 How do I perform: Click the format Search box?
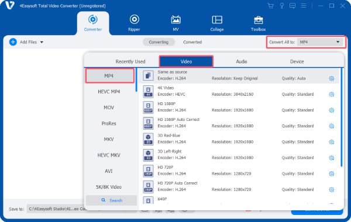pyautogui.click(x=112, y=200)
